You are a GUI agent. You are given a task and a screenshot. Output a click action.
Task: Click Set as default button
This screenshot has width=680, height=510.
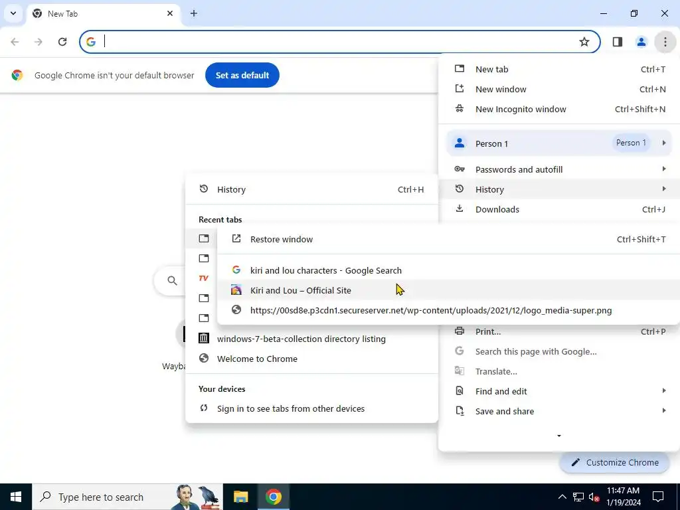point(242,75)
